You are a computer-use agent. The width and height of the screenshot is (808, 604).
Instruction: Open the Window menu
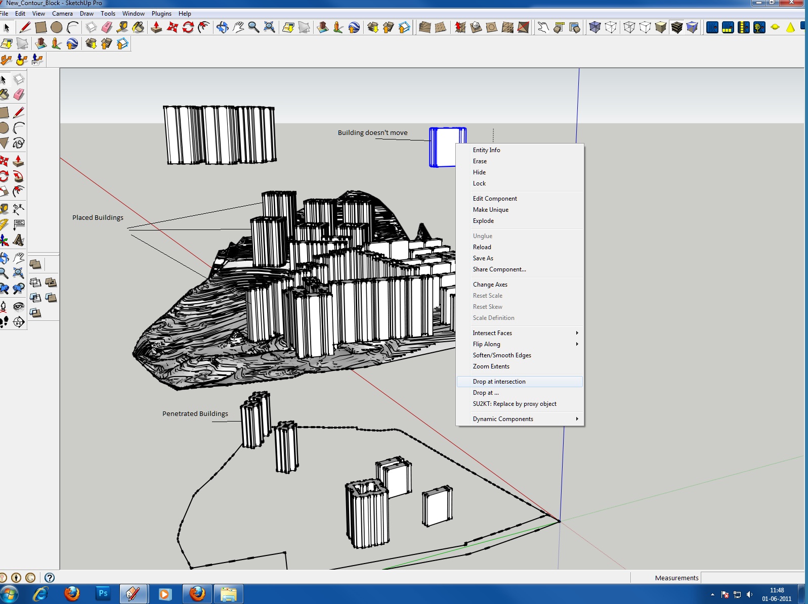point(133,14)
